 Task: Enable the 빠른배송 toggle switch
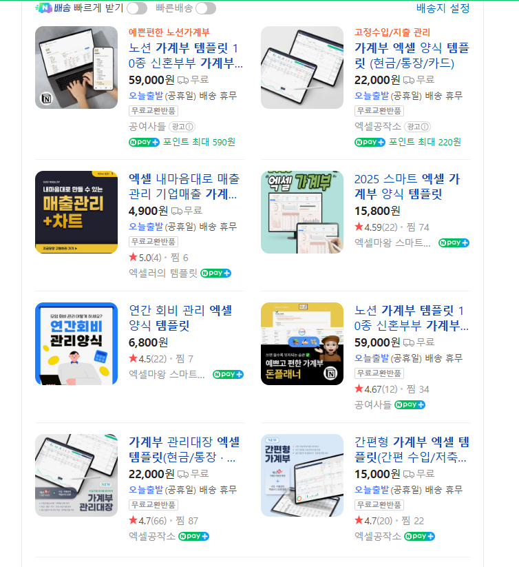tap(206, 8)
